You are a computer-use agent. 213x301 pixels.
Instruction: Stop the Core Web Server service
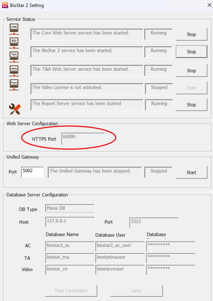(x=191, y=34)
